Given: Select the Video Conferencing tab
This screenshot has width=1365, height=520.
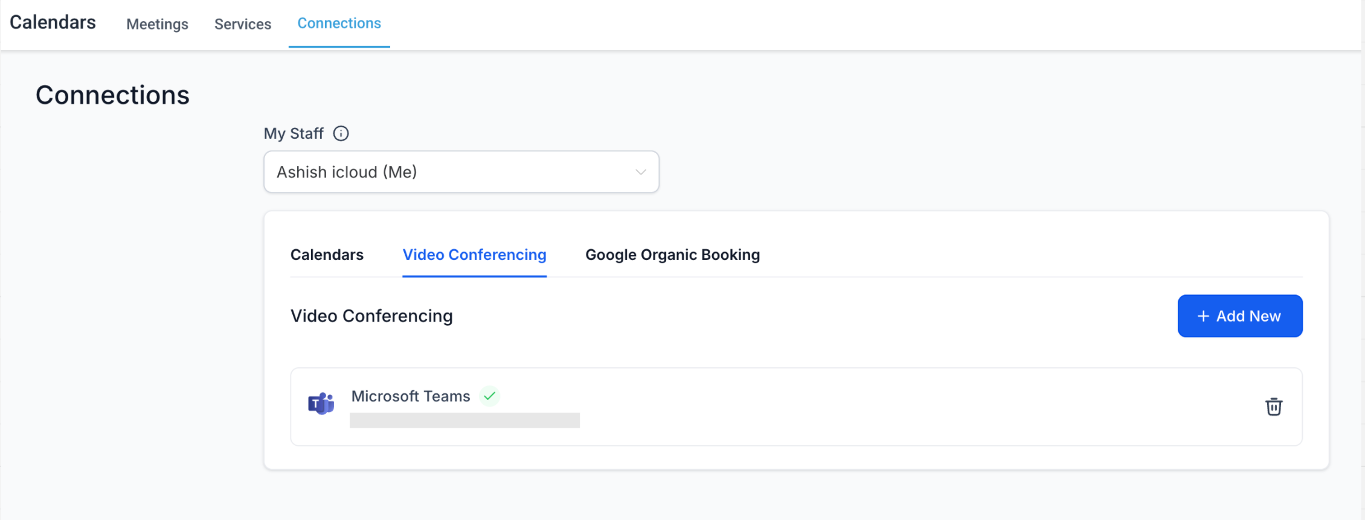Looking at the screenshot, I should tap(474, 255).
